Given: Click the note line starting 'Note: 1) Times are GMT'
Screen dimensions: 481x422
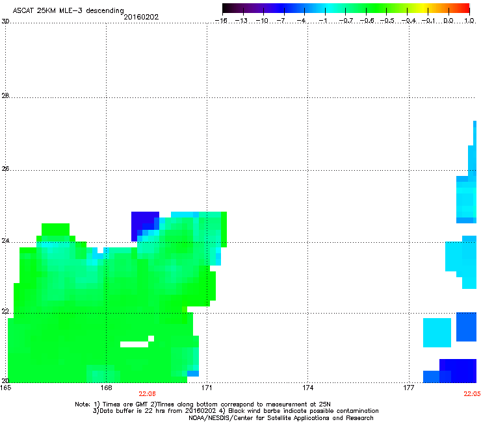Looking at the screenshot, I should (203, 404).
